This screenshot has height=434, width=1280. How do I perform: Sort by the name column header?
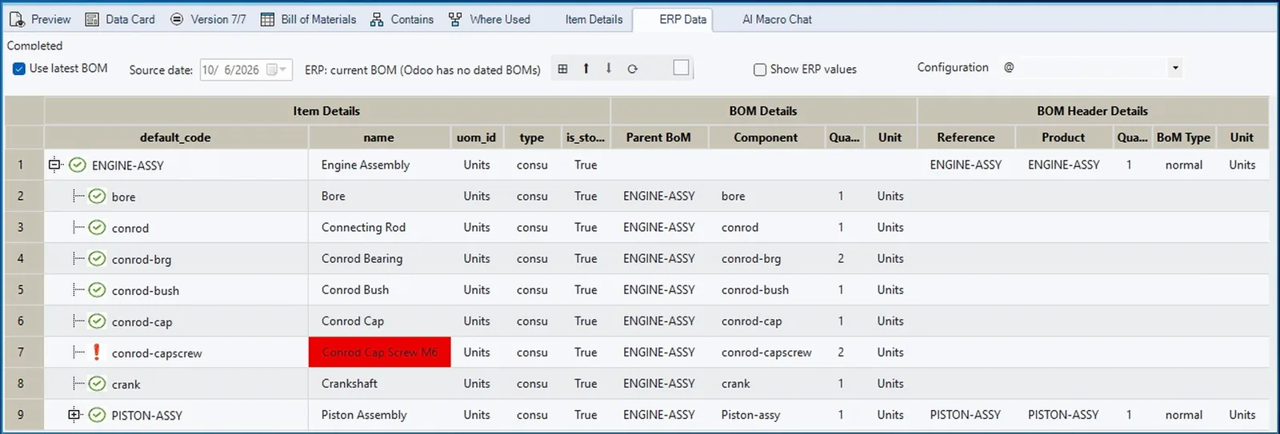click(378, 137)
